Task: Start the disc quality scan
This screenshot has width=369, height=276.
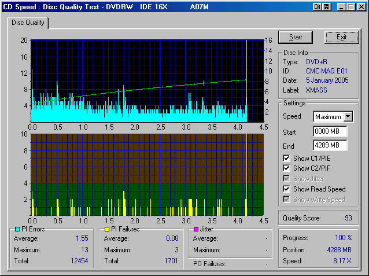Action: click(x=296, y=37)
